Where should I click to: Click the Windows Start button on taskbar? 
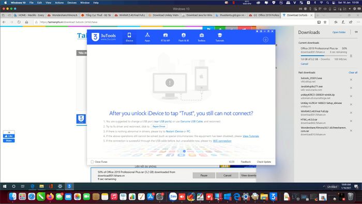coord(5,186)
